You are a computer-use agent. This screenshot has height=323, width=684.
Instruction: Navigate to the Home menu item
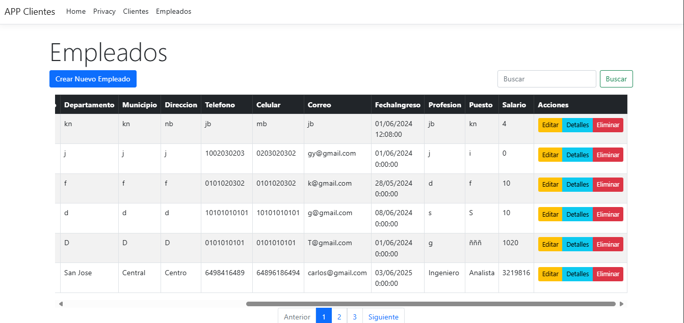tap(76, 11)
